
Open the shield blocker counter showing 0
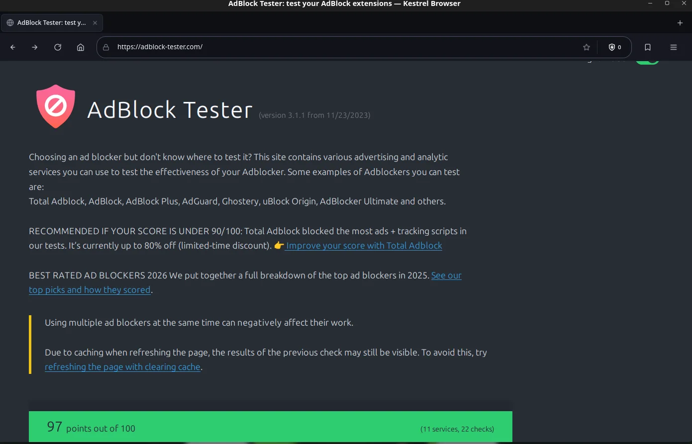615,47
